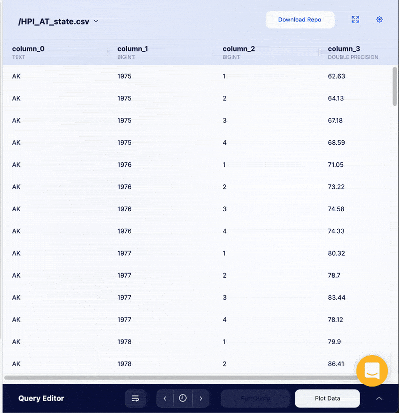Expand the table to fullscreen view
Image resolution: width=399 pixels, height=413 pixels.
tap(355, 19)
